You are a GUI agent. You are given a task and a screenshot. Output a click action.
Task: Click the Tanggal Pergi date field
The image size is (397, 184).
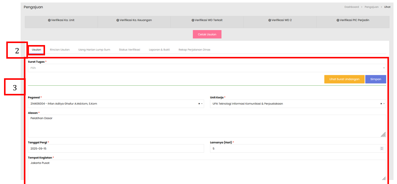[x=116, y=149]
